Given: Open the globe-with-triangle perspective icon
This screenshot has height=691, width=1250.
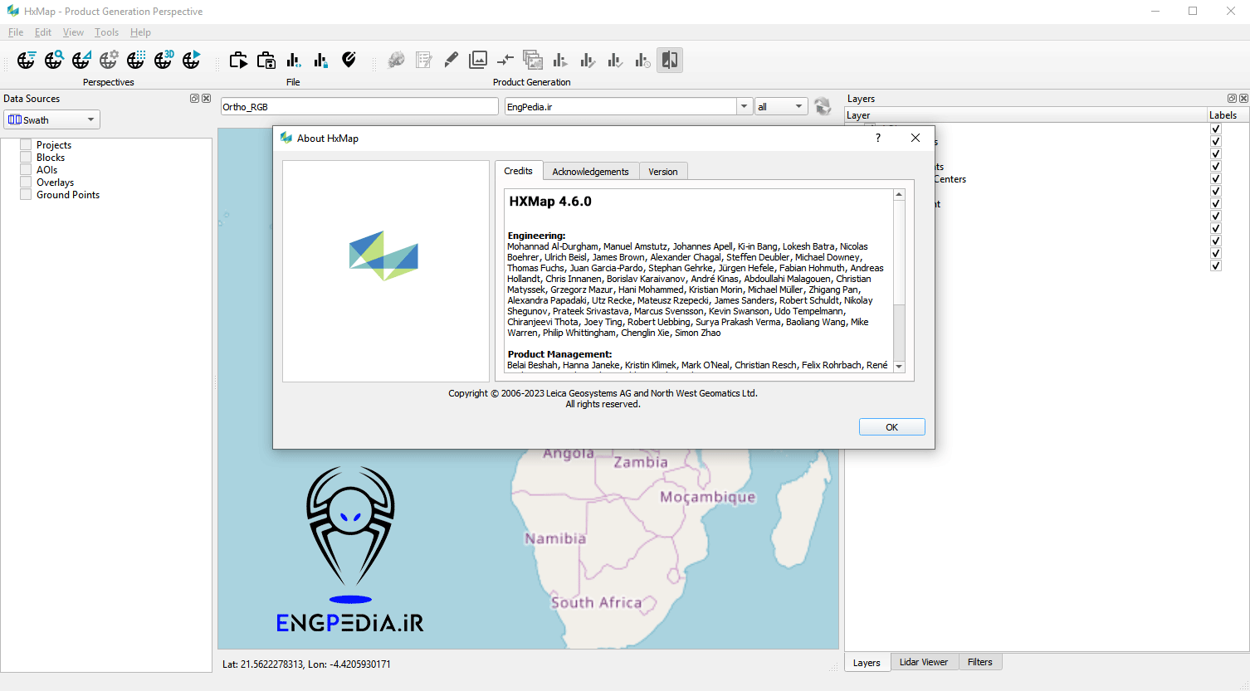Looking at the screenshot, I should coord(81,60).
